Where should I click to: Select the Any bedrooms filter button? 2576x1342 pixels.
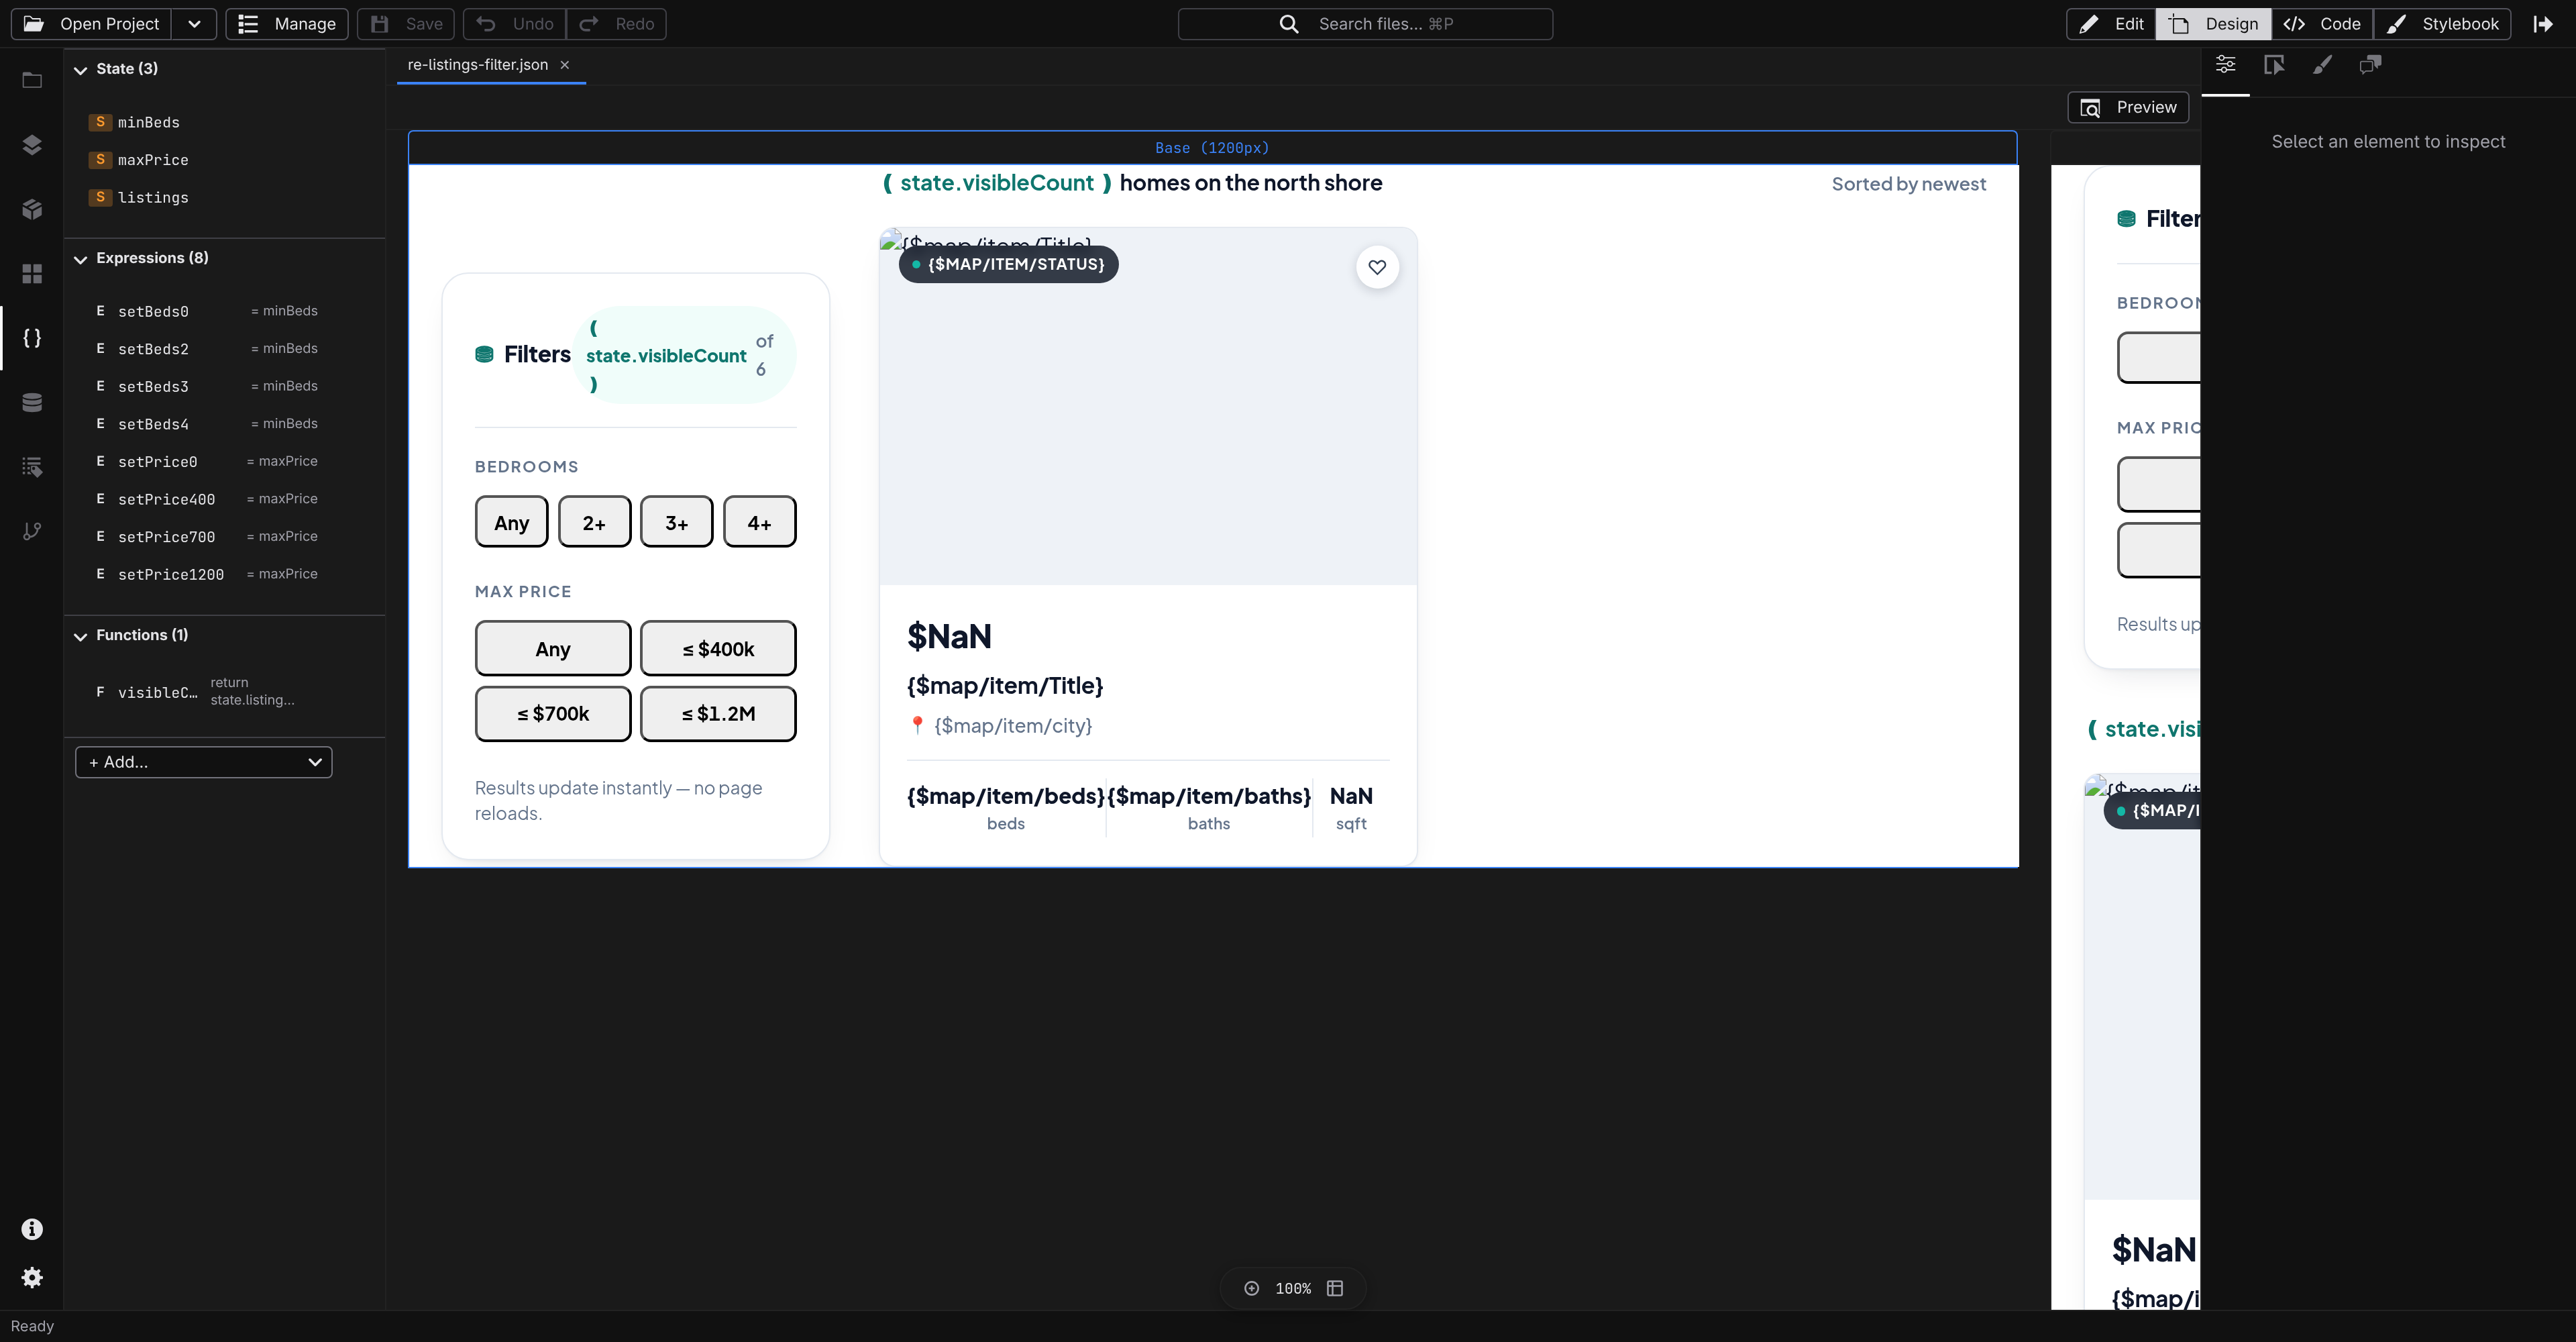click(x=512, y=522)
